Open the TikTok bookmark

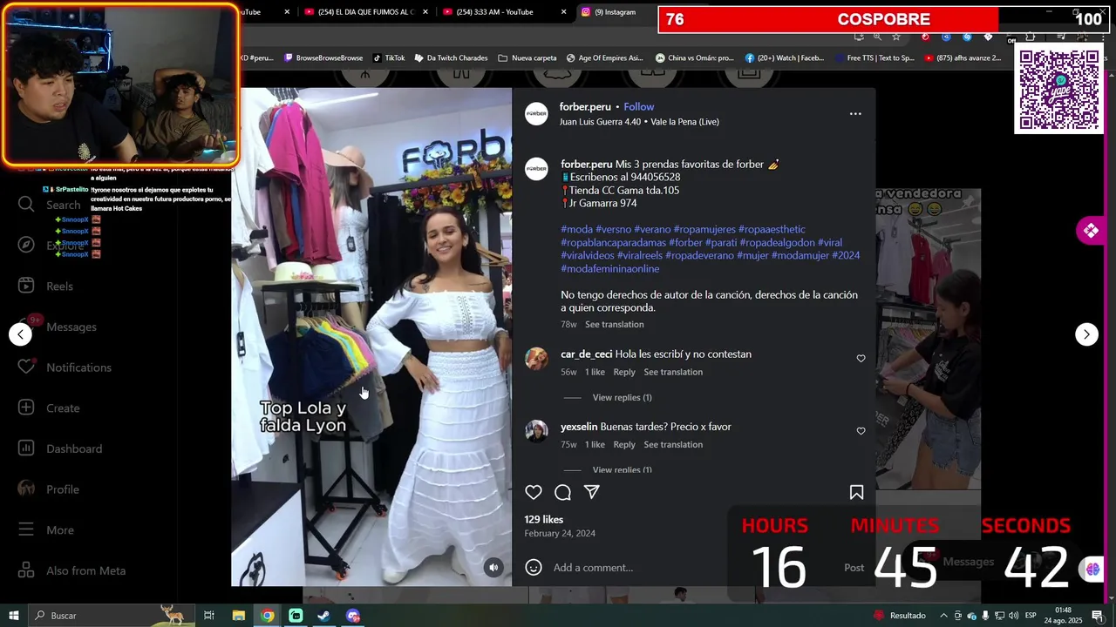click(x=388, y=57)
